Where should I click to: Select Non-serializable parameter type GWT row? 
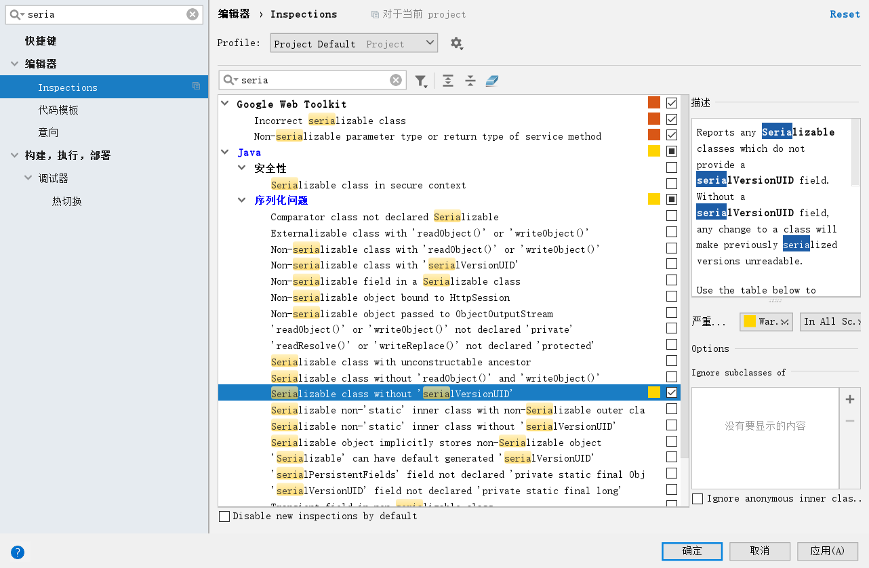[428, 136]
